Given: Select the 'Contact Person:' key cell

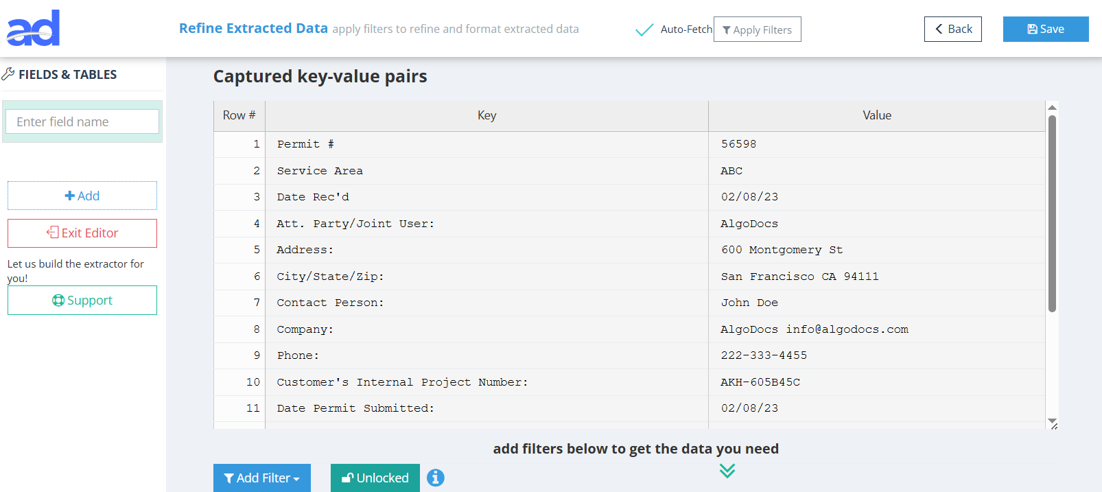Looking at the screenshot, I should tap(486, 303).
